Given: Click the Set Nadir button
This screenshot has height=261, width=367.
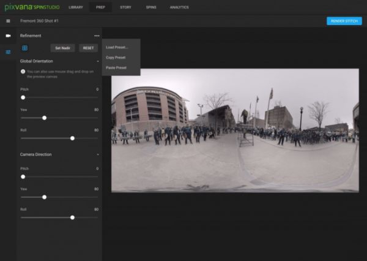Looking at the screenshot, I should click(63, 48).
